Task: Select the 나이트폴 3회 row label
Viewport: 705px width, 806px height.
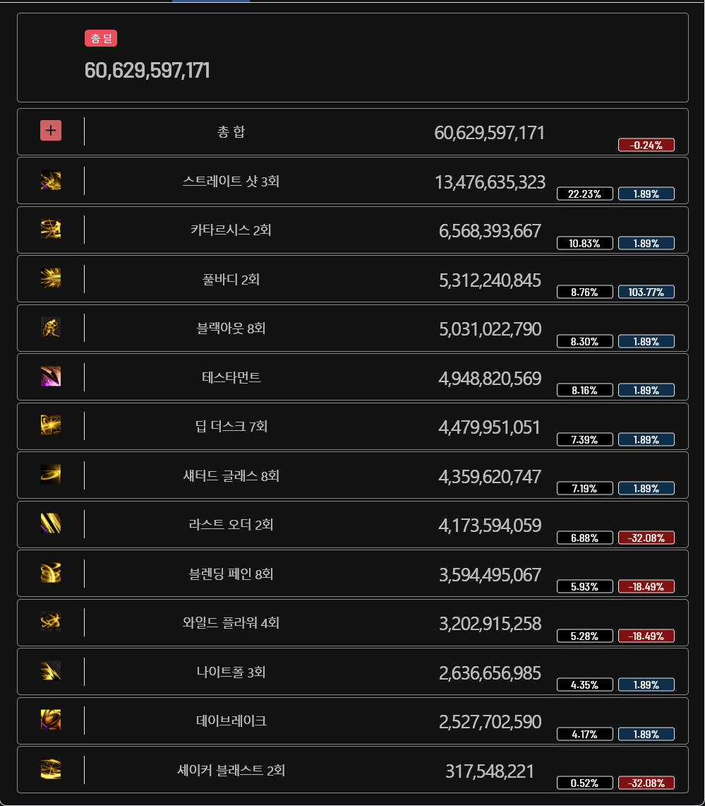Action: point(231,672)
